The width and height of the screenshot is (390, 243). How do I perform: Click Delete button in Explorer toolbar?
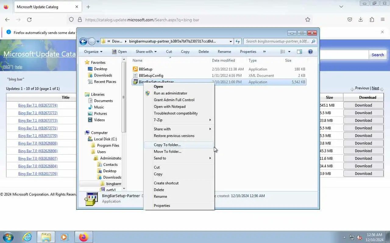pos(204,52)
